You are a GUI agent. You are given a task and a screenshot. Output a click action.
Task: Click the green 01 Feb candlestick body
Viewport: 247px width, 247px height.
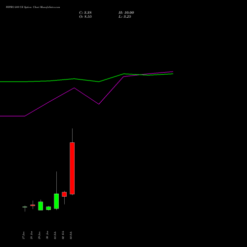tap(56, 201)
